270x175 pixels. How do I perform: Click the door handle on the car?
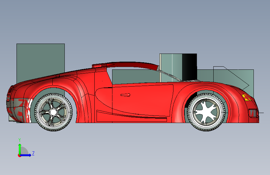point(126,95)
